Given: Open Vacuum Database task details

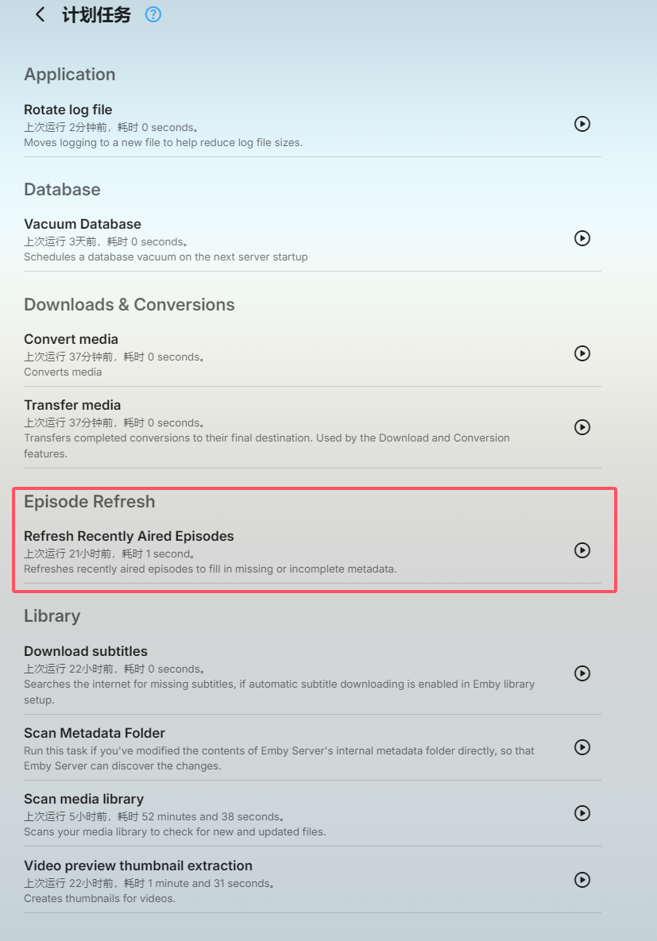Looking at the screenshot, I should coord(83,224).
